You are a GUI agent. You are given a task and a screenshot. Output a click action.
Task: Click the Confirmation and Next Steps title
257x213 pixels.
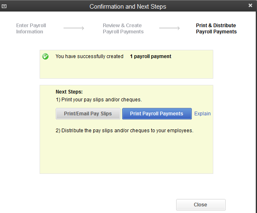pyautogui.click(x=128, y=7)
